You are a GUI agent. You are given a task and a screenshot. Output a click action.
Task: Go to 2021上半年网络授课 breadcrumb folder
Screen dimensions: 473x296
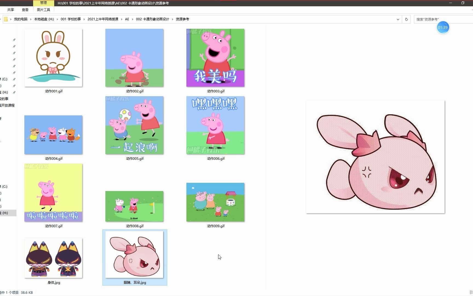103,19
